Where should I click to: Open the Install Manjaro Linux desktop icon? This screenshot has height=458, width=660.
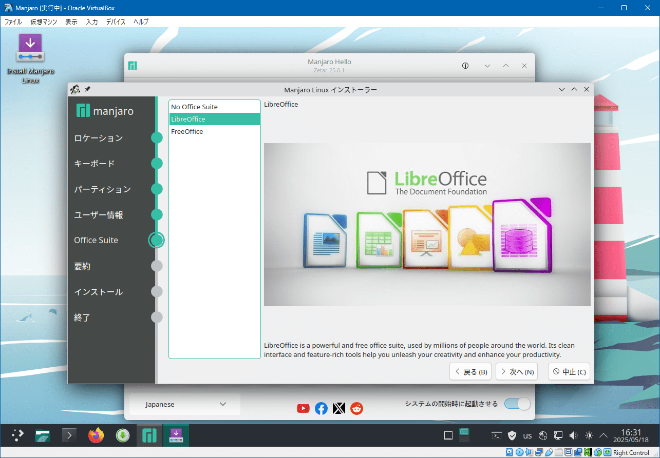(x=30, y=58)
